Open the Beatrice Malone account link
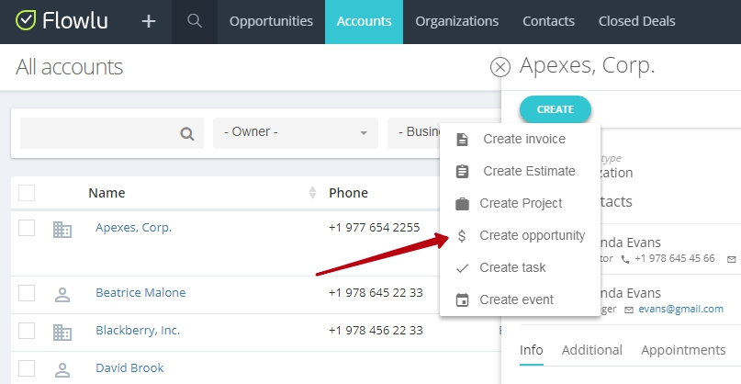 tap(140, 293)
